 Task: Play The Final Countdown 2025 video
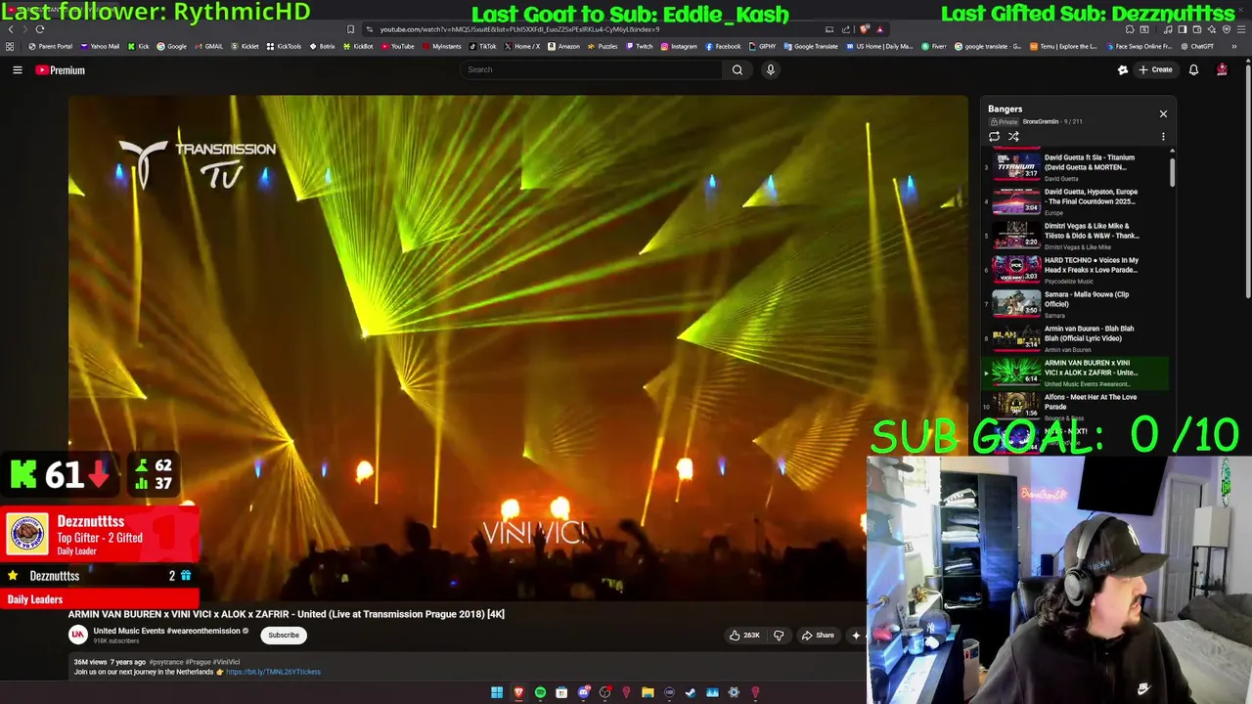tap(1076, 201)
